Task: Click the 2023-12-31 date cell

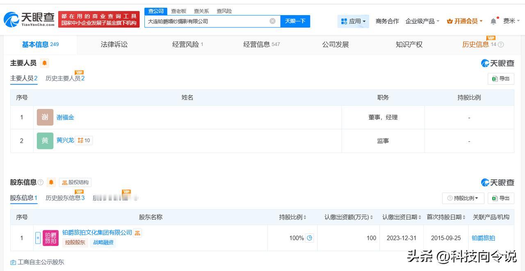Action: point(402,238)
